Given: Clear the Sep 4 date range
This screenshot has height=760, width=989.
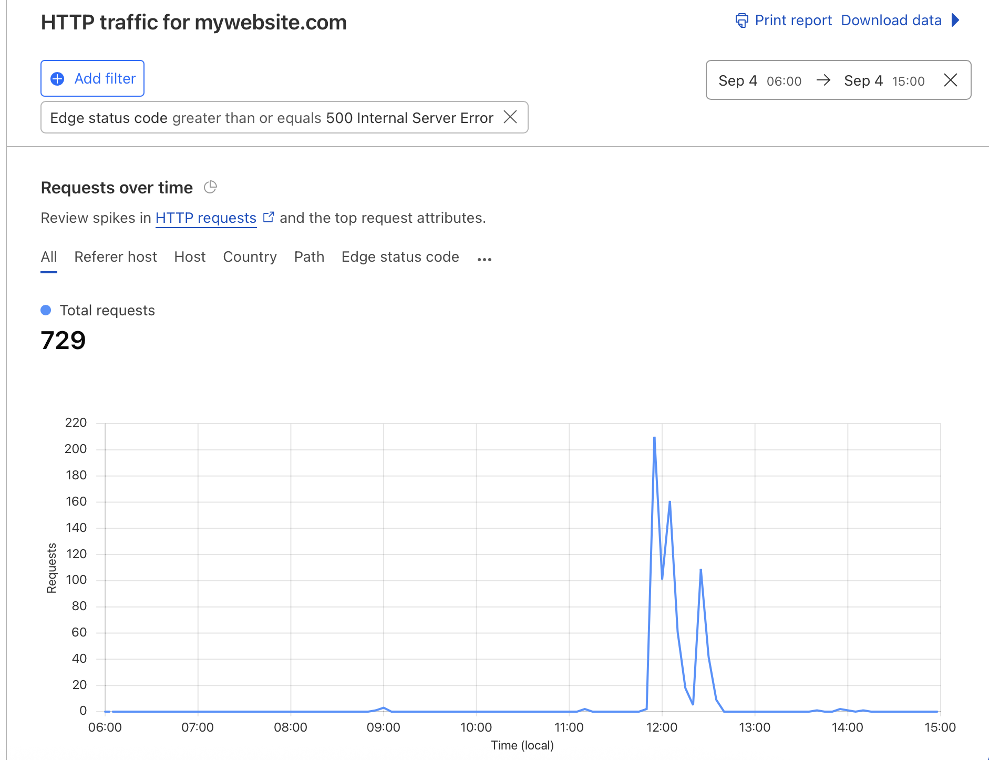Looking at the screenshot, I should click(x=950, y=80).
